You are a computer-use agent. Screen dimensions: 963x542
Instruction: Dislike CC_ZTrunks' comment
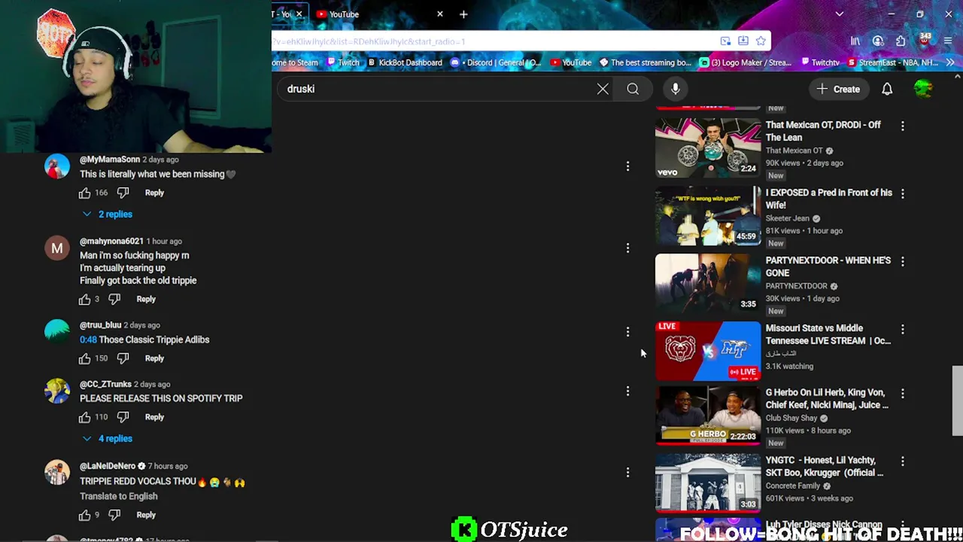click(123, 417)
